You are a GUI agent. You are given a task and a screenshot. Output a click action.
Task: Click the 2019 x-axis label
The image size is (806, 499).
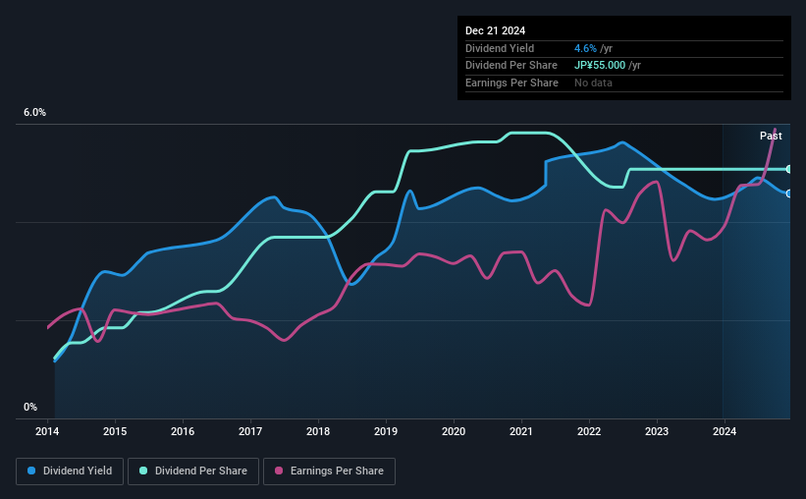point(386,431)
